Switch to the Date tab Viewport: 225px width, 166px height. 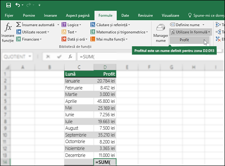(x=125, y=16)
